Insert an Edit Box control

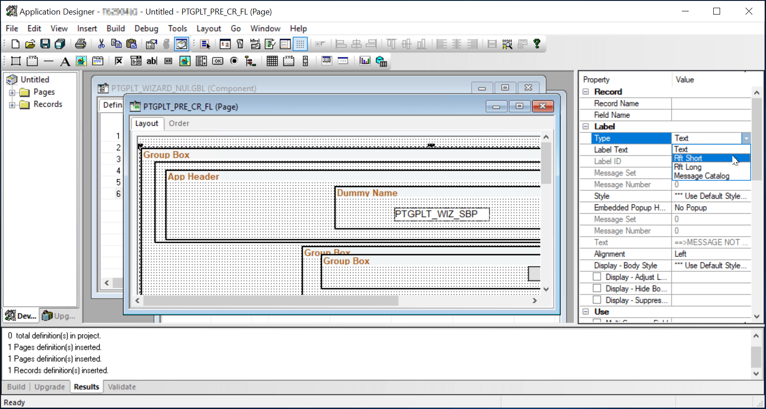[x=152, y=61]
